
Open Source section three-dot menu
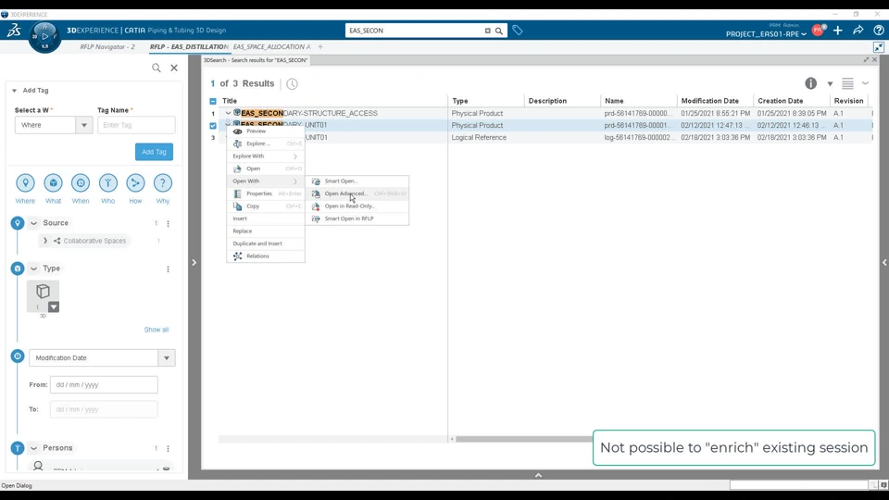[x=168, y=224]
